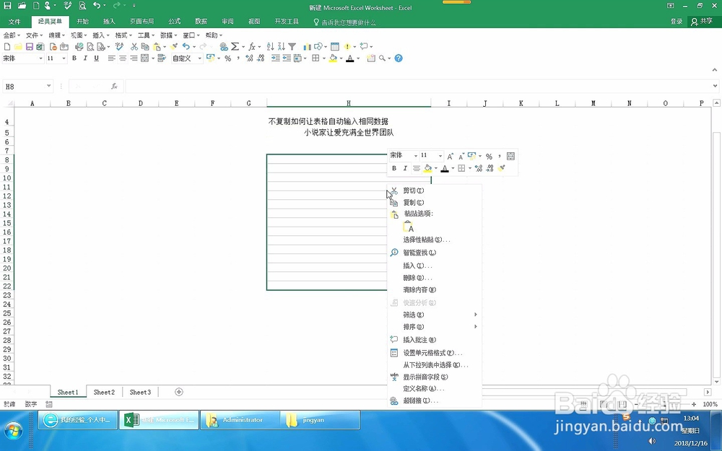Click the Percent style icon in classic toolbar
This screenshot has width=722, height=451.
(x=227, y=58)
